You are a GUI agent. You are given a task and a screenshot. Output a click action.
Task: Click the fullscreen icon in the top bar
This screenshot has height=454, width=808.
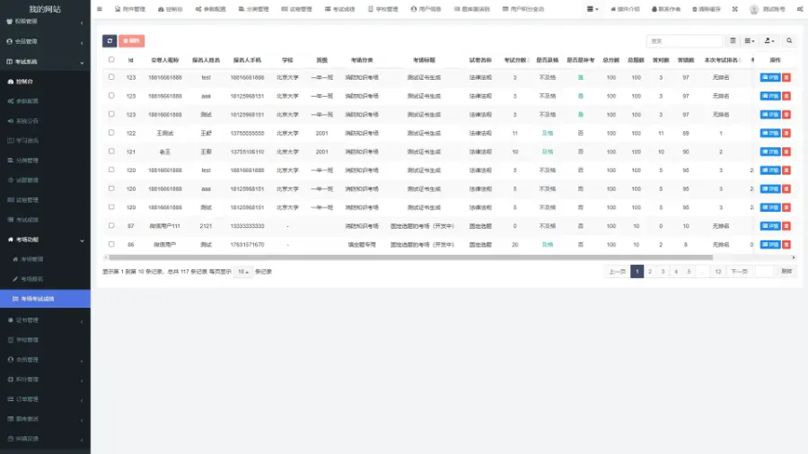click(734, 9)
